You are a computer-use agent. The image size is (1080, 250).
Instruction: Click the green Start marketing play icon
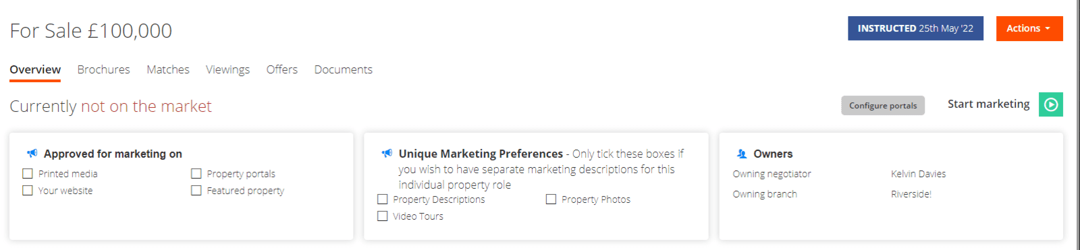click(x=1050, y=104)
